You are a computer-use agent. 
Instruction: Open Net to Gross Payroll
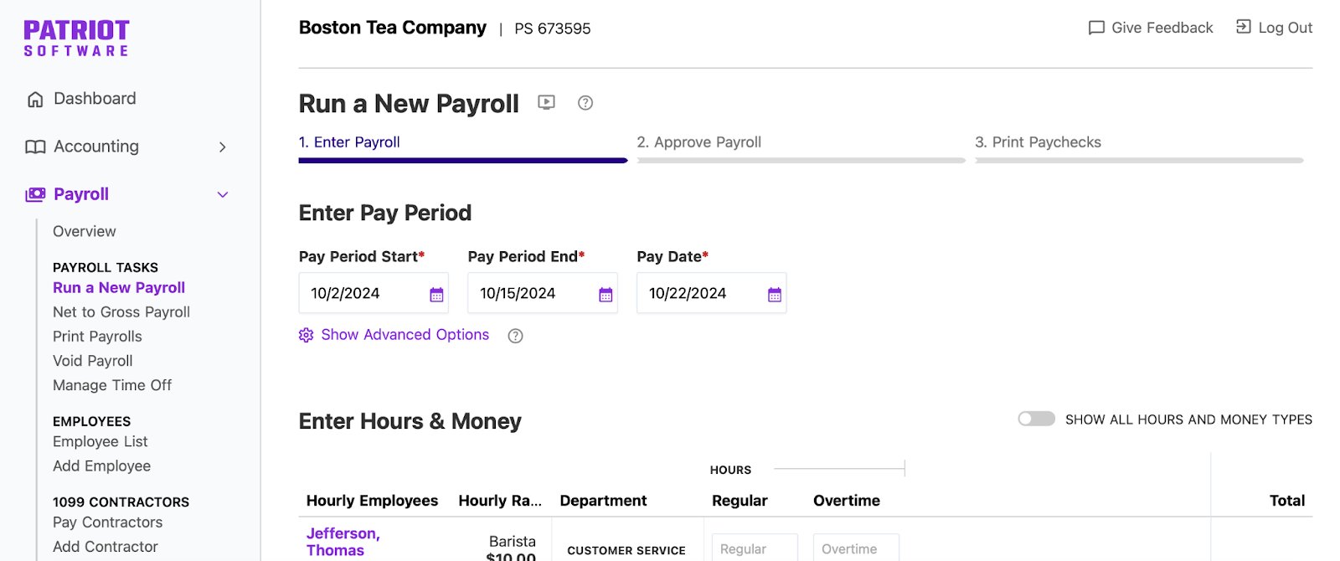[121, 311]
